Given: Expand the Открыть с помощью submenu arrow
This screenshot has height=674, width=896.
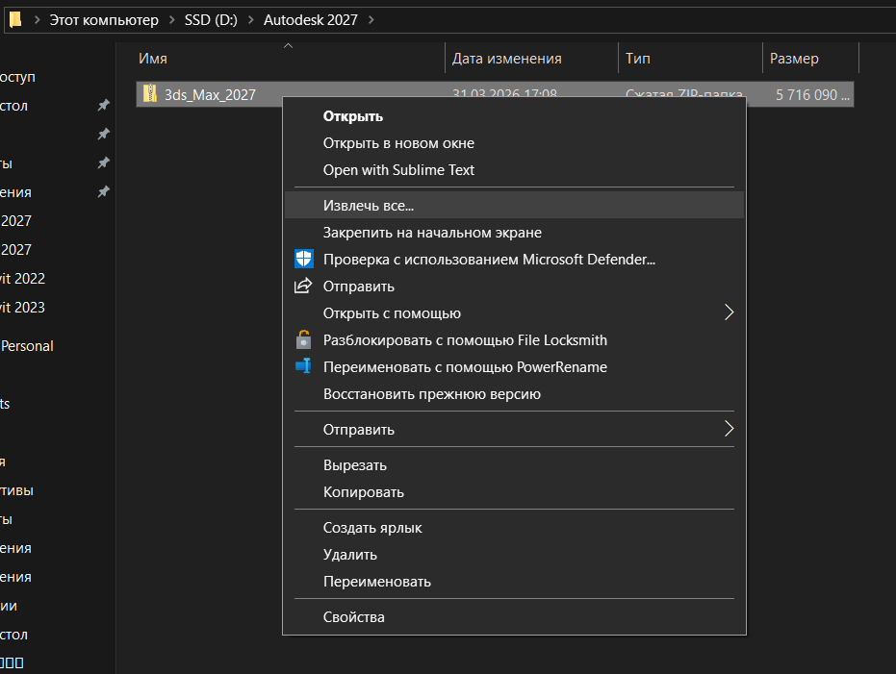Looking at the screenshot, I should [729, 312].
